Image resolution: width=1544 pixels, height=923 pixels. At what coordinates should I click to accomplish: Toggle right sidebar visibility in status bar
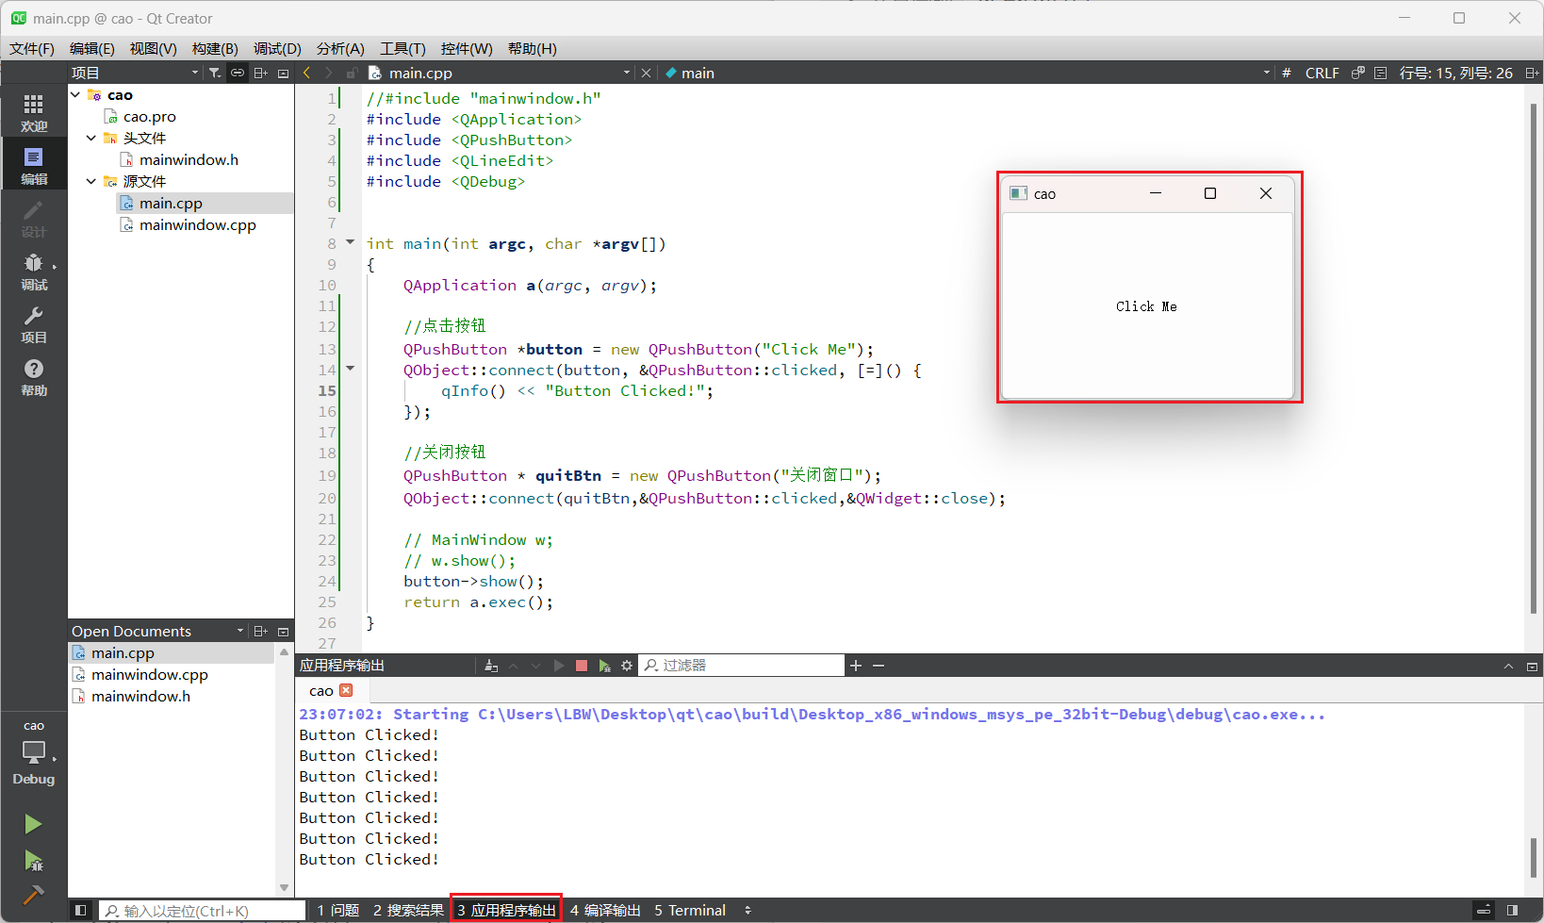click(x=1513, y=910)
